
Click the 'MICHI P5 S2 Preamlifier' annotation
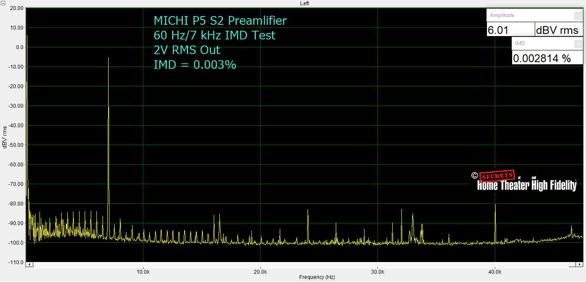click(220, 20)
